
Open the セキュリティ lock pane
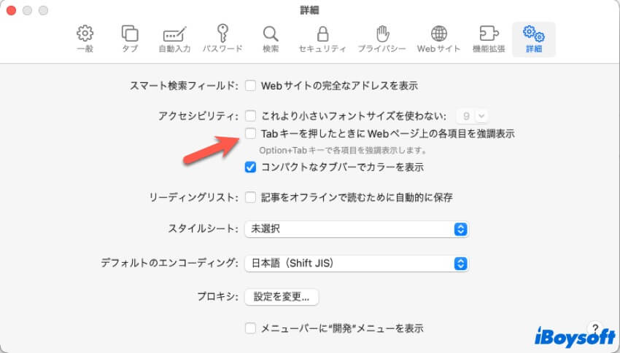(x=322, y=39)
